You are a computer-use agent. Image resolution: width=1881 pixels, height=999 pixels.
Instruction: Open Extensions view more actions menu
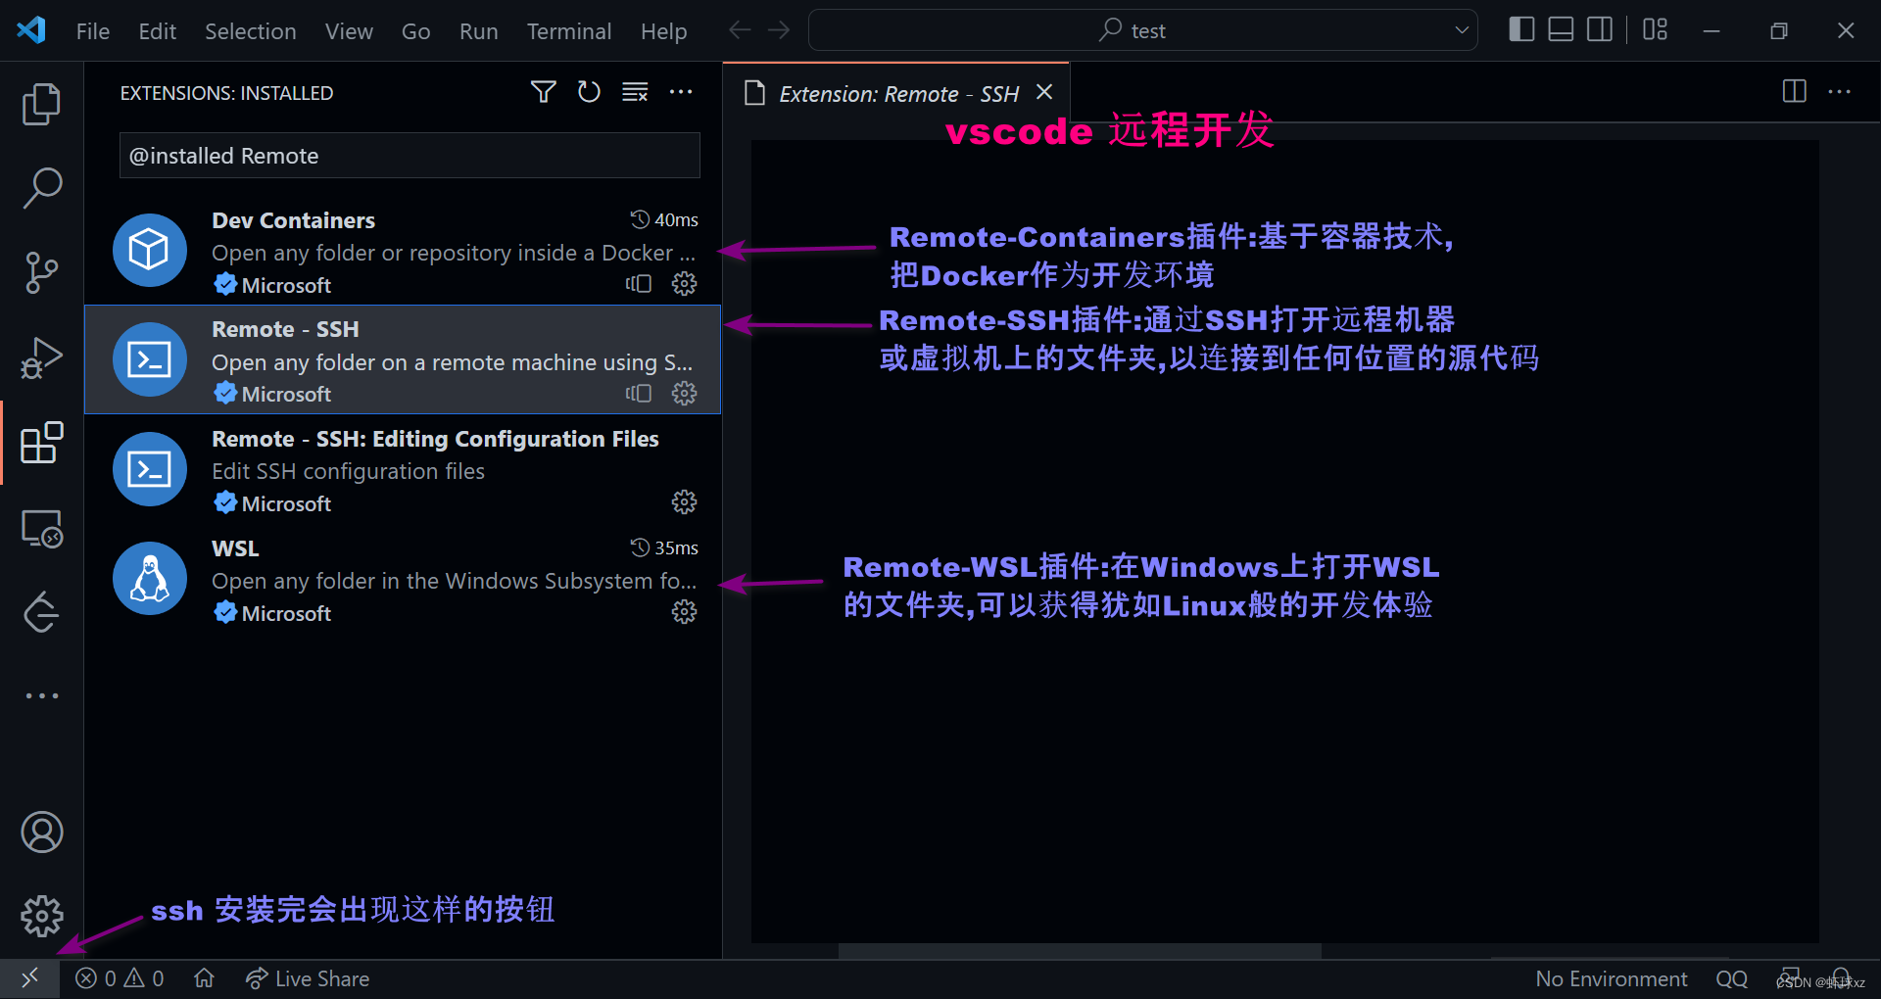point(681,92)
